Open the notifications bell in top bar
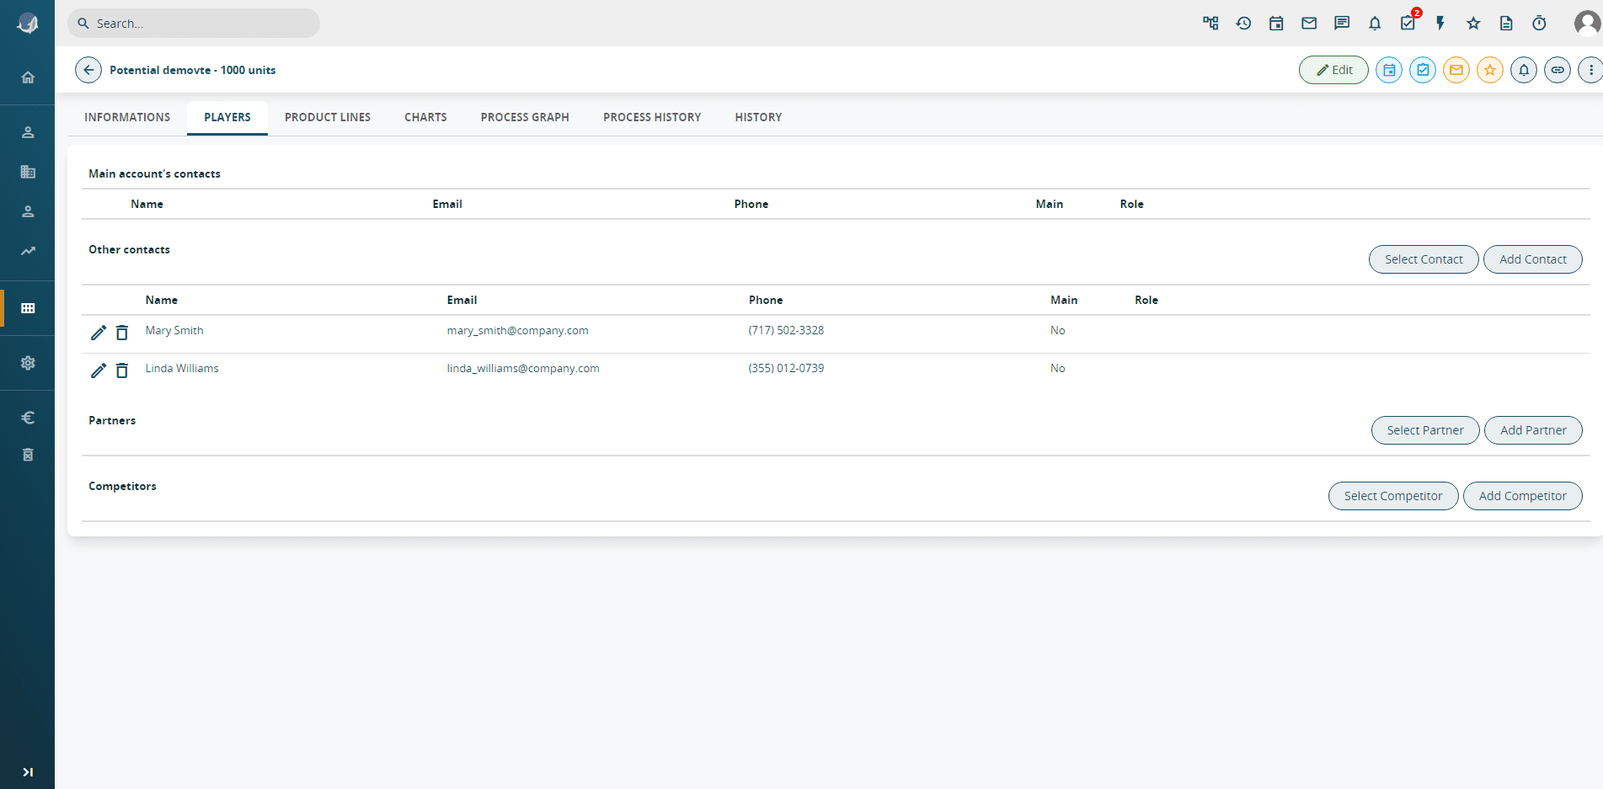This screenshot has width=1603, height=789. click(x=1375, y=24)
